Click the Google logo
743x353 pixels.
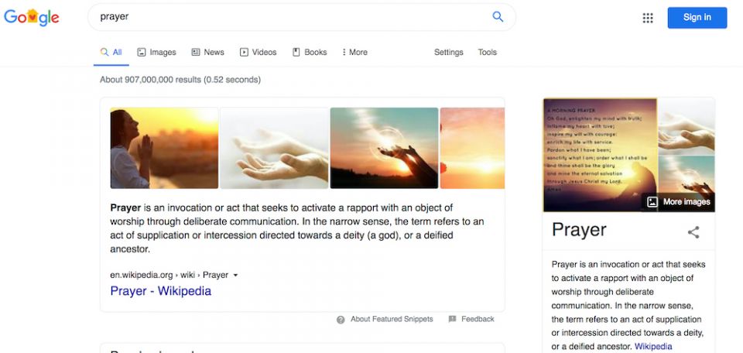[31, 18]
